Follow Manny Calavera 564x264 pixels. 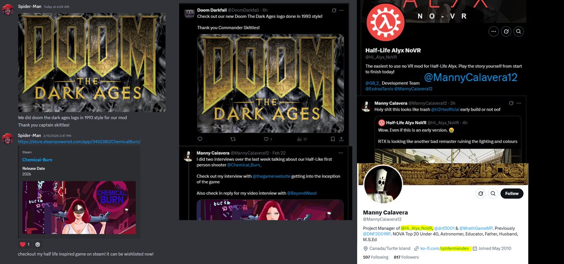(512, 193)
